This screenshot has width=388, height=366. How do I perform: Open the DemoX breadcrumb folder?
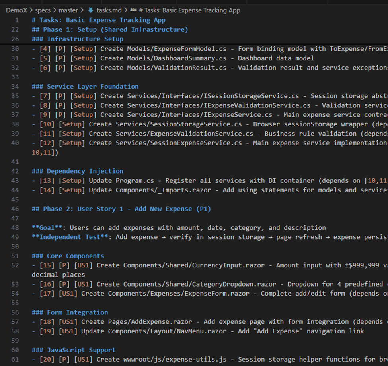pyautogui.click(x=17, y=10)
